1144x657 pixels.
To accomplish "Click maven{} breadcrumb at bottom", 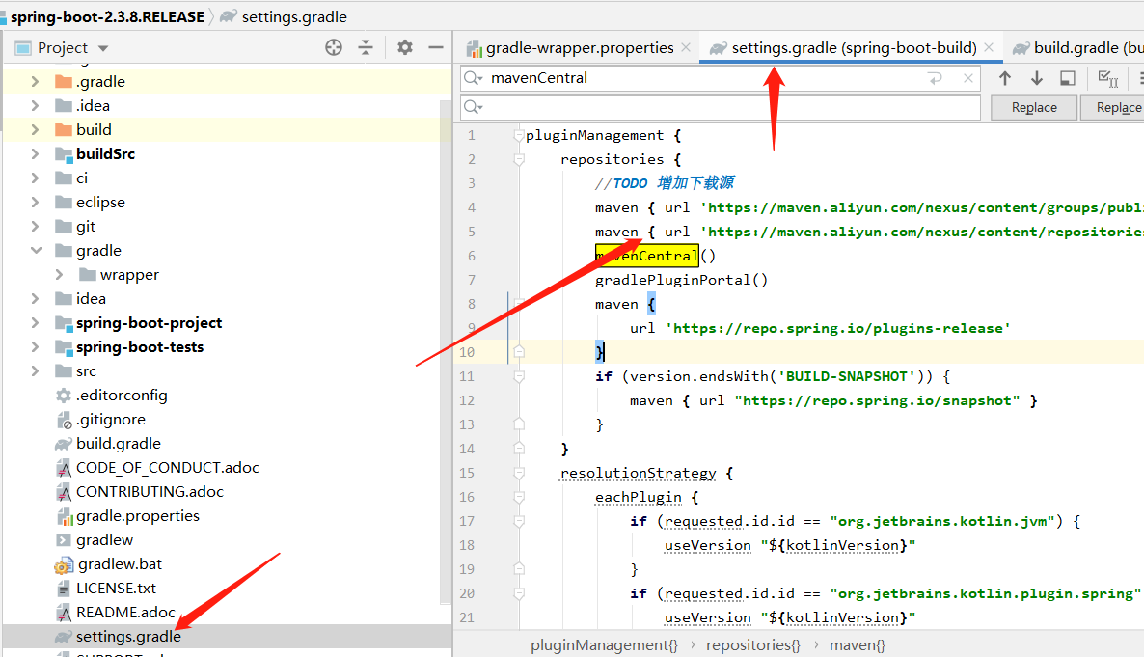I will point(858,645).
